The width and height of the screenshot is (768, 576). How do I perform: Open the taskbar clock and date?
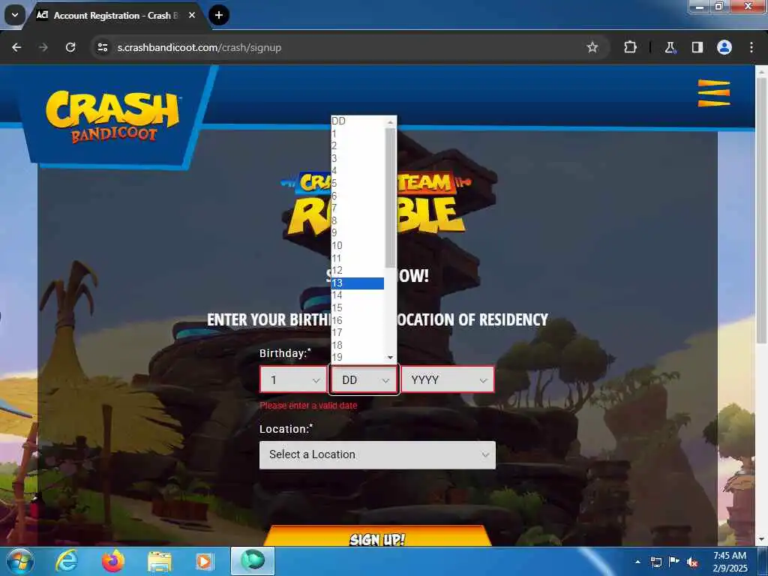coord(730,562)
